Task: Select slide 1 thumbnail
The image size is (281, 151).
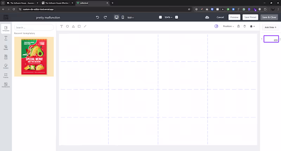Action: coord(271,39)
